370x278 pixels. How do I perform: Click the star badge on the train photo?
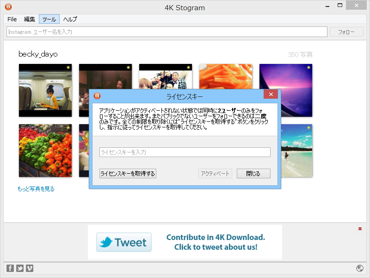(68, 67)
